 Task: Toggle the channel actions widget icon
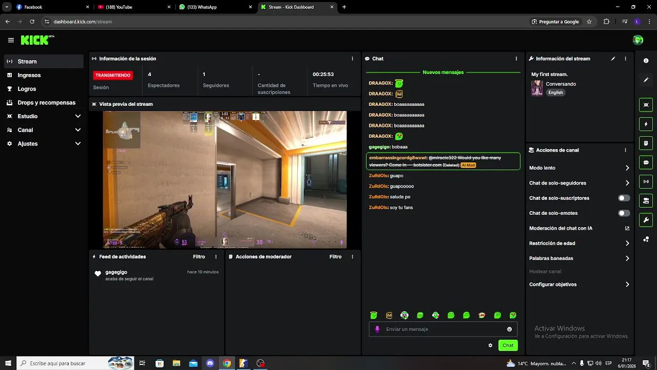[x=646, y=200]
